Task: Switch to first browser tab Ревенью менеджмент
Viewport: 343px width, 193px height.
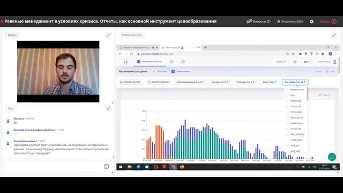Action: 137,48
